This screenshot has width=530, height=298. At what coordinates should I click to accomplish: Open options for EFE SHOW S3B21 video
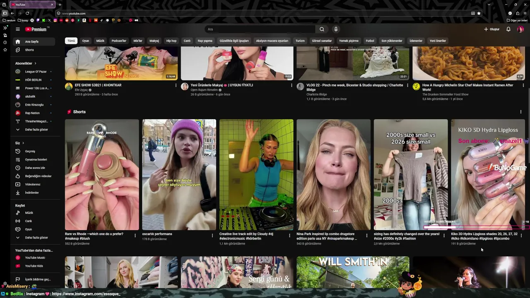[176, 85]
